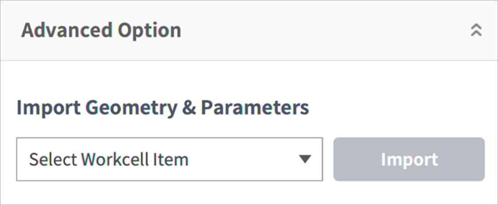Click the grayed-out Import button

409,159
